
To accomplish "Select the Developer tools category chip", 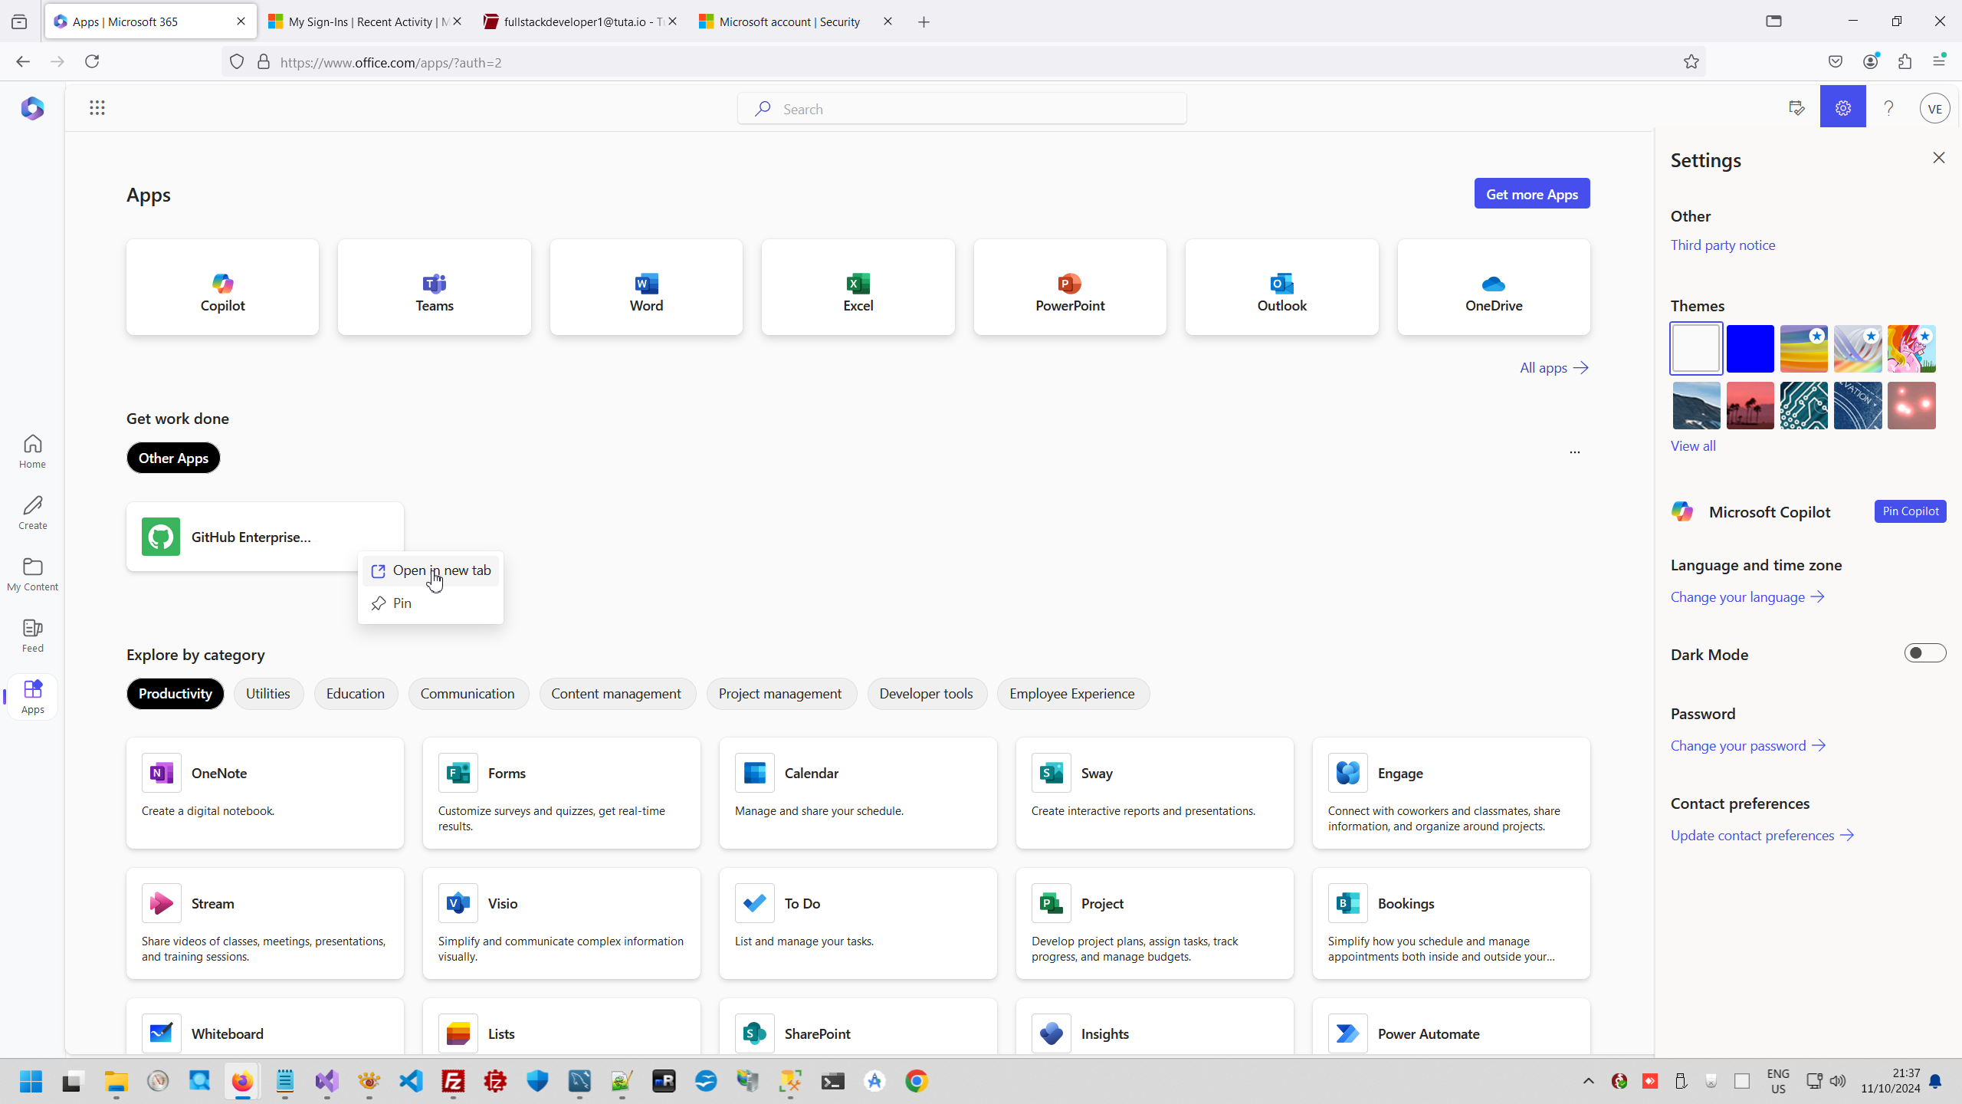I will [x=926, y=694].
